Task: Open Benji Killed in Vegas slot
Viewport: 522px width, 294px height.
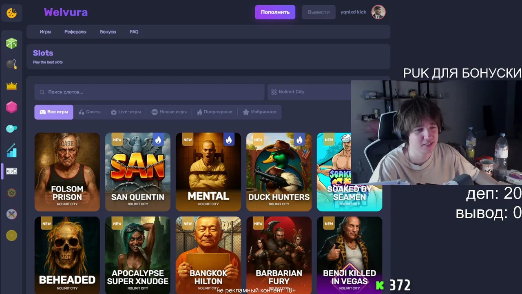Action: tap(349, 255)
